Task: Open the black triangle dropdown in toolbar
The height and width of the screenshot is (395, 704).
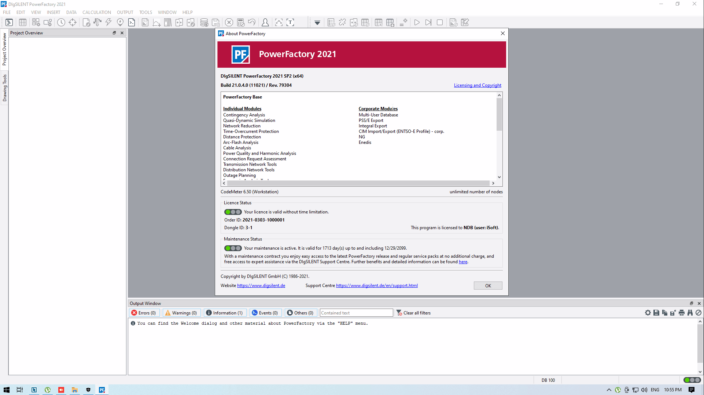Action: (317, 23)
